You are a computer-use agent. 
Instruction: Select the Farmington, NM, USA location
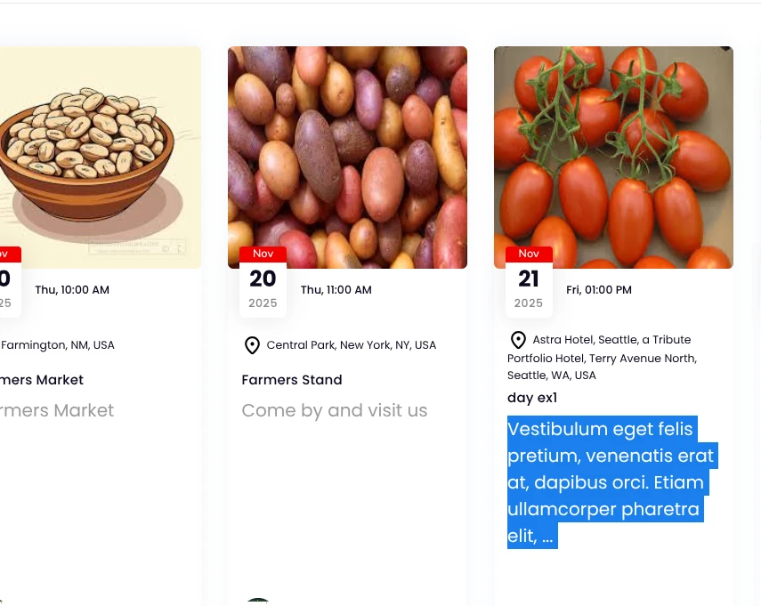click(x=58, y=345)
